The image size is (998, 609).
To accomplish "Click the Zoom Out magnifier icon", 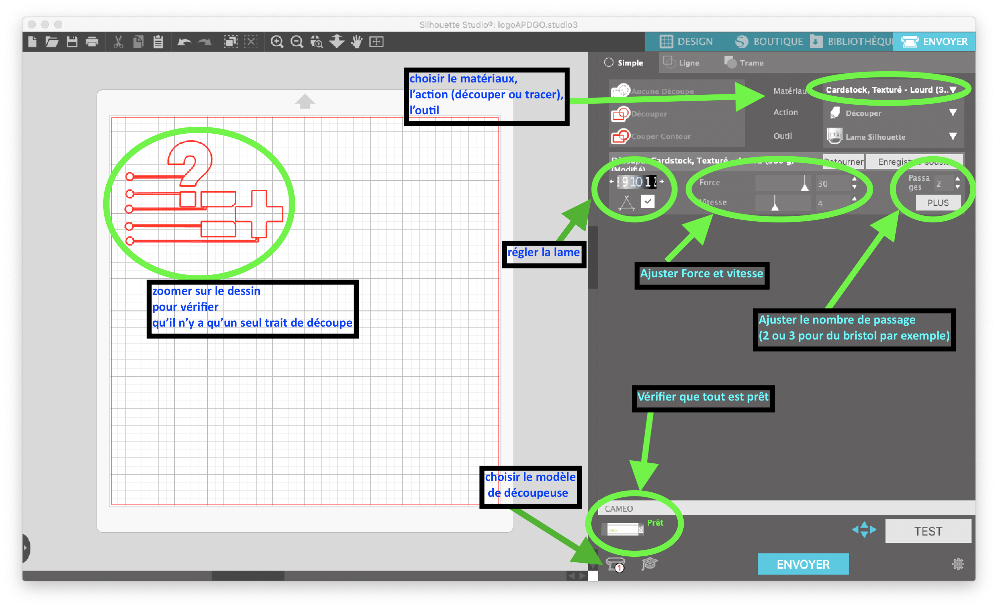I will click(x=297, y=42).
